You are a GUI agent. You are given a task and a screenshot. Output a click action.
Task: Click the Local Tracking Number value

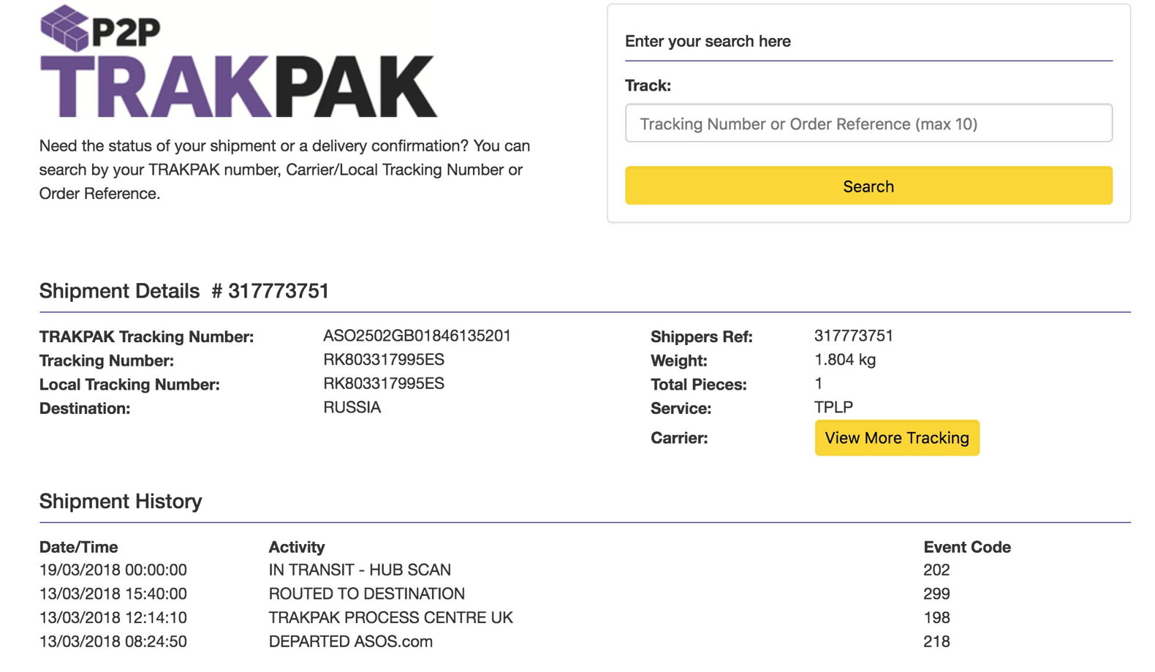coord(384,384)
